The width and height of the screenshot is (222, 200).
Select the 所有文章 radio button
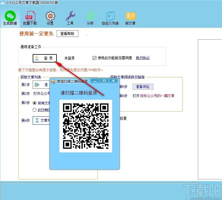point(34,103)
